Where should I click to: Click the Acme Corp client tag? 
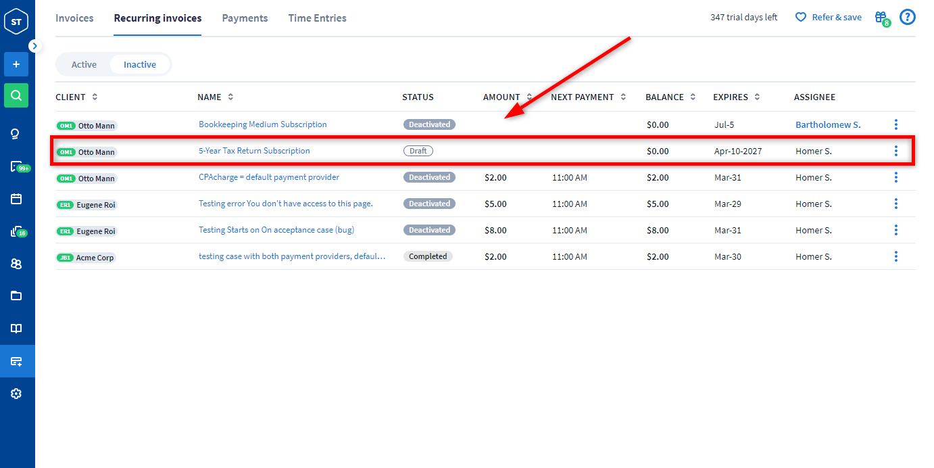pyautogui.click(x=86, y=258)
